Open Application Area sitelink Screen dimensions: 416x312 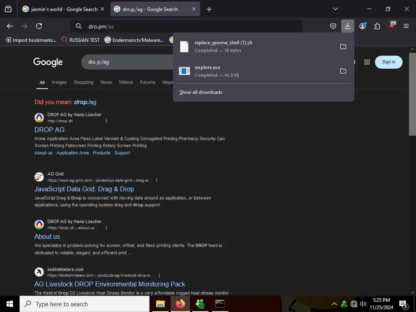click(73, 153)
